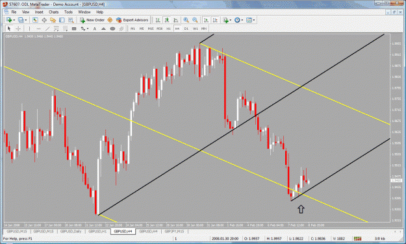Select the cursor arrow tool
This screenshot has height=244, width=406.
pyautogui.click(x=9, y=29)
